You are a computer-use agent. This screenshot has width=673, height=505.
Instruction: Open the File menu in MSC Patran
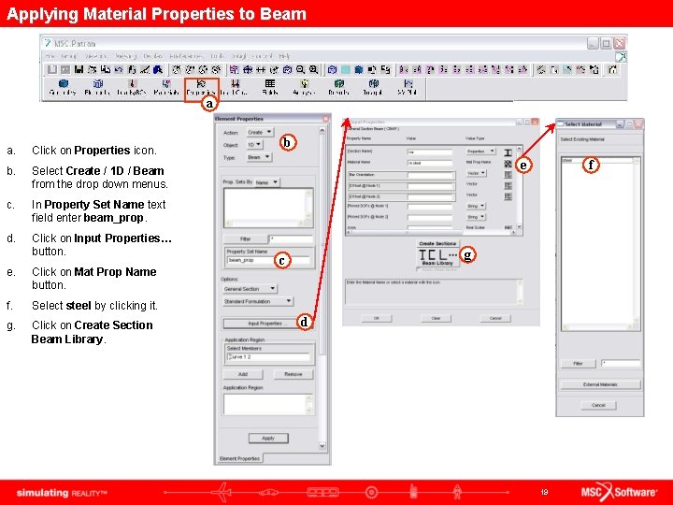(50, 56)
